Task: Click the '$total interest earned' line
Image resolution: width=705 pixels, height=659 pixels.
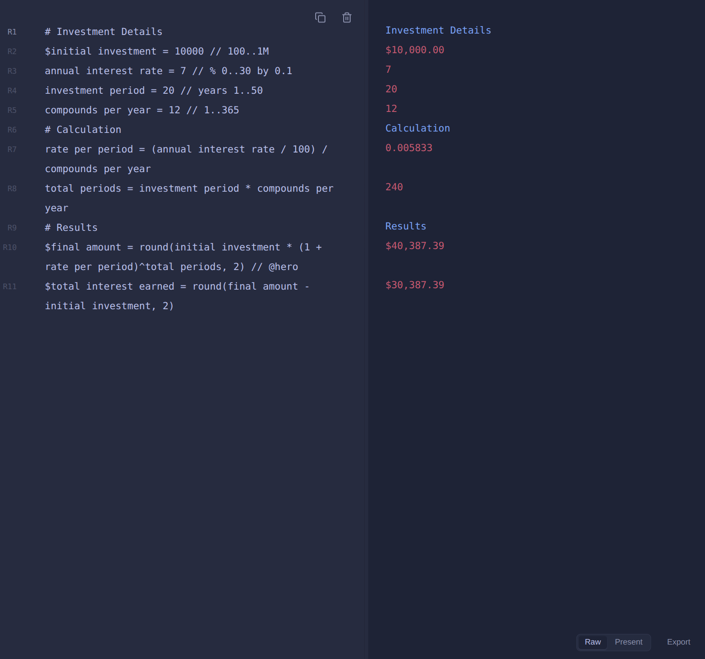Action: 177,296
